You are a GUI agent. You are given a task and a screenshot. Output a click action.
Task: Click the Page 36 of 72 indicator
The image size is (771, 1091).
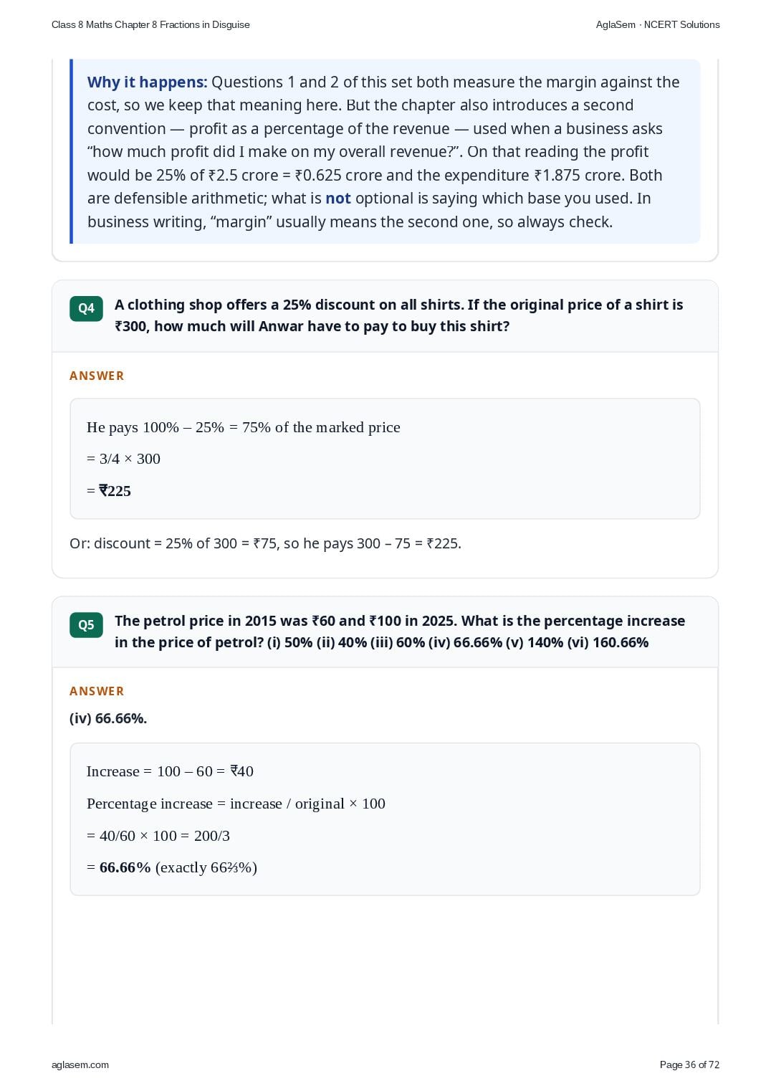[x=689, y=1064]
